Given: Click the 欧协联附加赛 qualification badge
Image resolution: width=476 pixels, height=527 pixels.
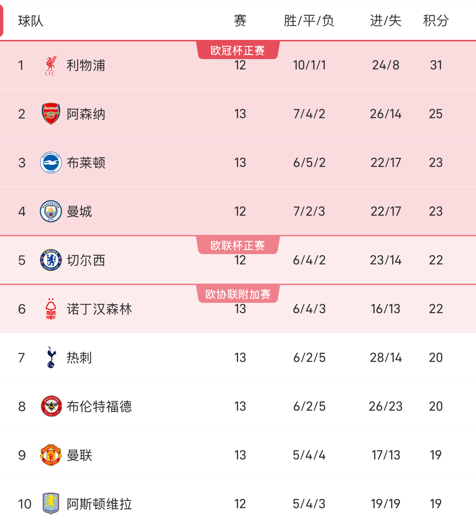Looking at the screenshot, I should (238, 294).
